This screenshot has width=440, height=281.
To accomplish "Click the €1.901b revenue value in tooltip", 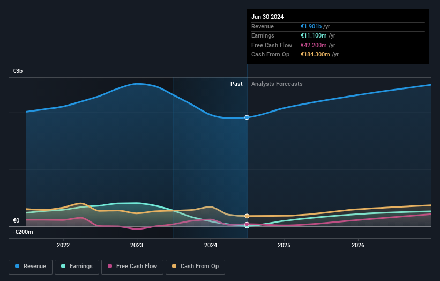I will coord(311,26).
